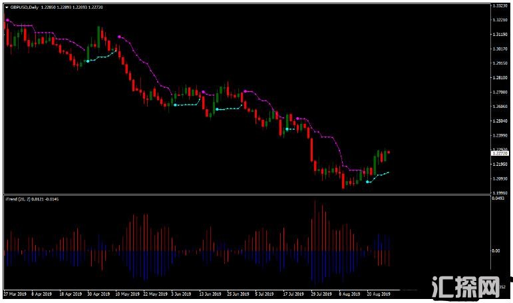Viewport: 513px width, 303px height.
Task: Click the 30 Apr 2019 date label
Action: coord(98,294)
